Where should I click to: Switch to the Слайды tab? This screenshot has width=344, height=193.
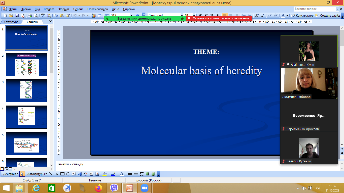32,22
